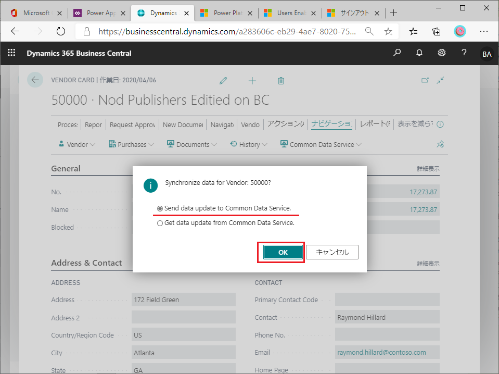Click the browser address bar URL
499x374 pixels.
227,31
